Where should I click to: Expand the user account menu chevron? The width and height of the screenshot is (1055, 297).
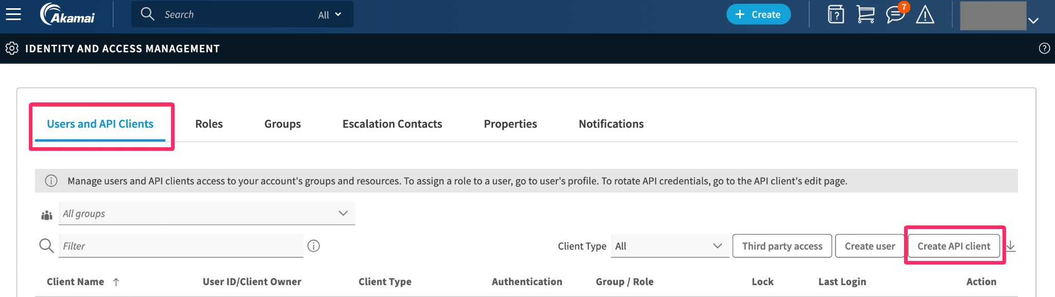[1033, 21]
